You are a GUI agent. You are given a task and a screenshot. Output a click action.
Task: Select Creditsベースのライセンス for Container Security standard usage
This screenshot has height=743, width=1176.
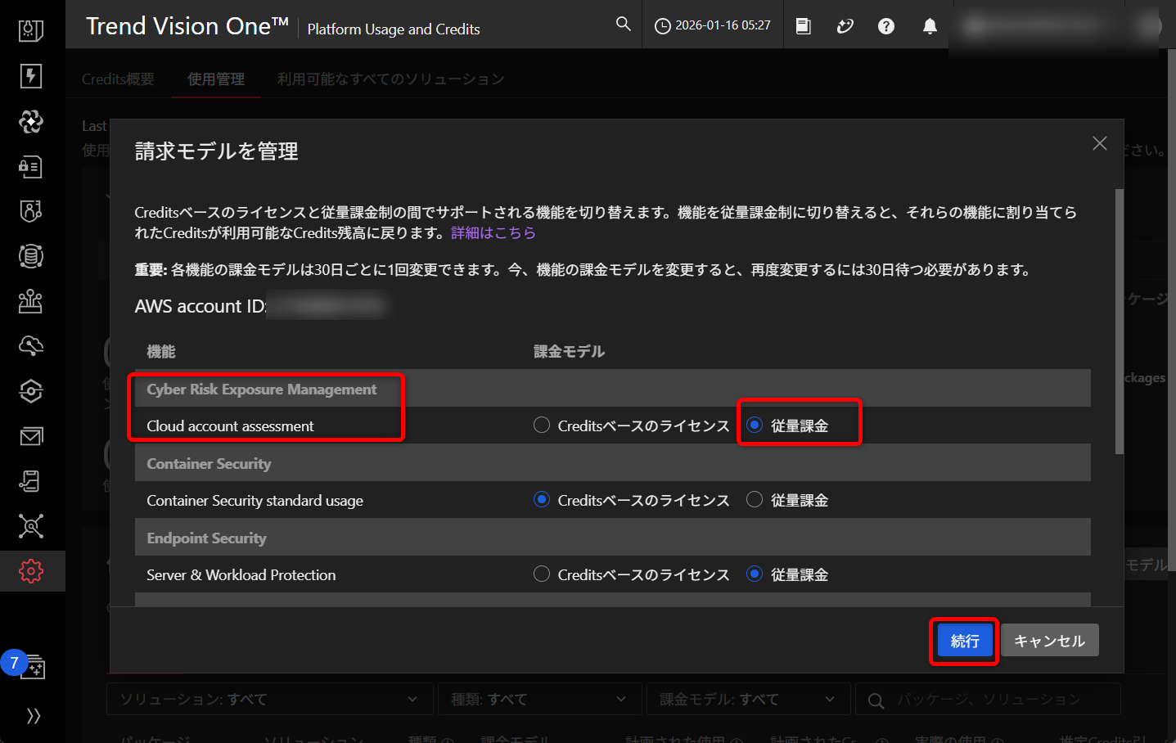coord(542,500)
